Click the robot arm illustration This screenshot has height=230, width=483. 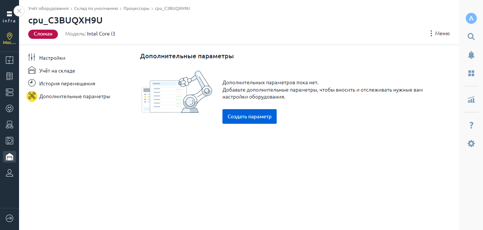coord(177,92)
